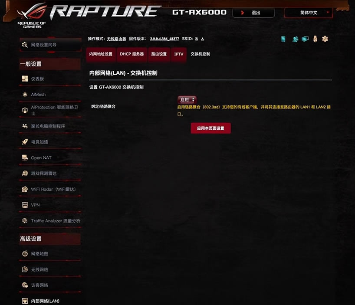Open the VPN settings page
The width and height of the screenshot is (355, 305).
[50, 205]
